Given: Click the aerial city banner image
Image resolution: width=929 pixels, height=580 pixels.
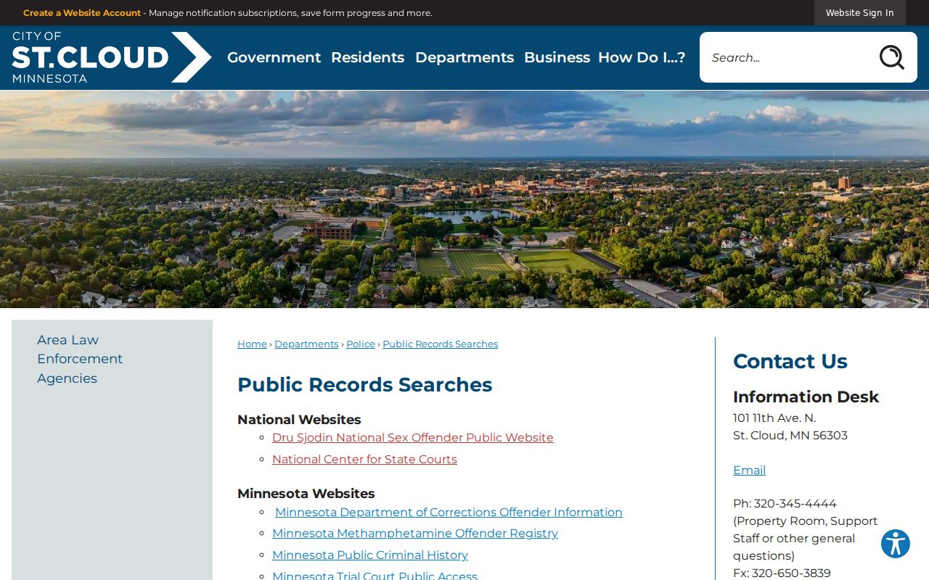Looking at the screenshot, I should coord(464,199).
